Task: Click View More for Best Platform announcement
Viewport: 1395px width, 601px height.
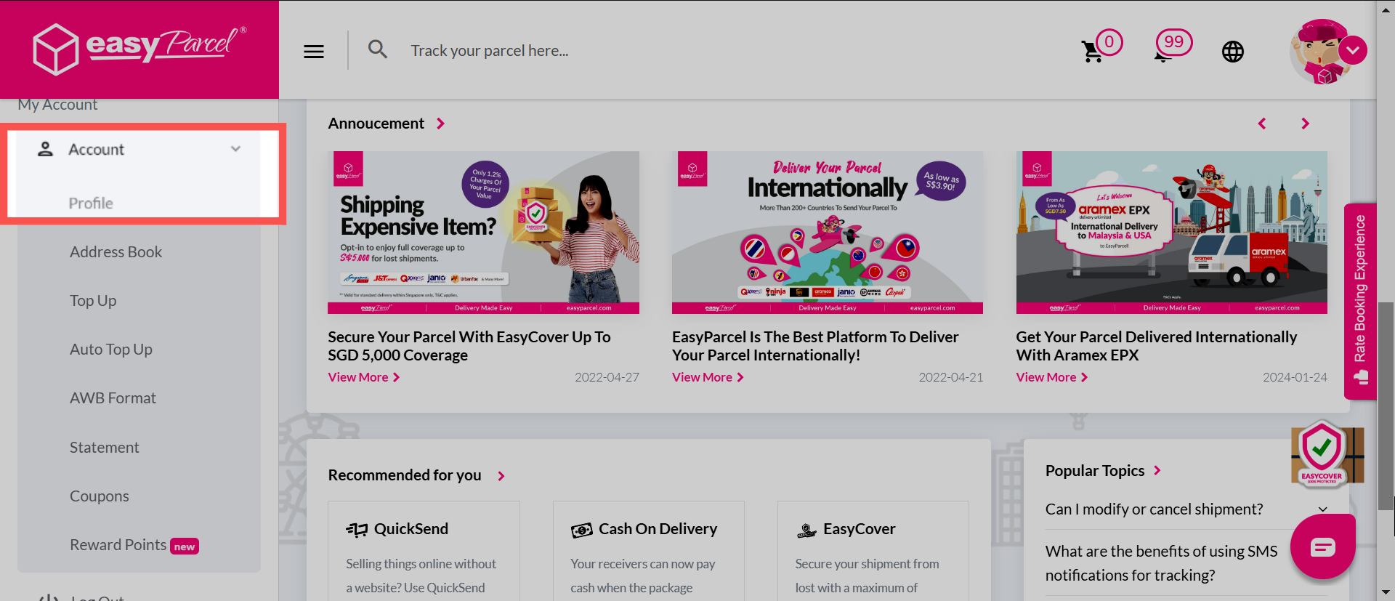Action: click(708, 377)
